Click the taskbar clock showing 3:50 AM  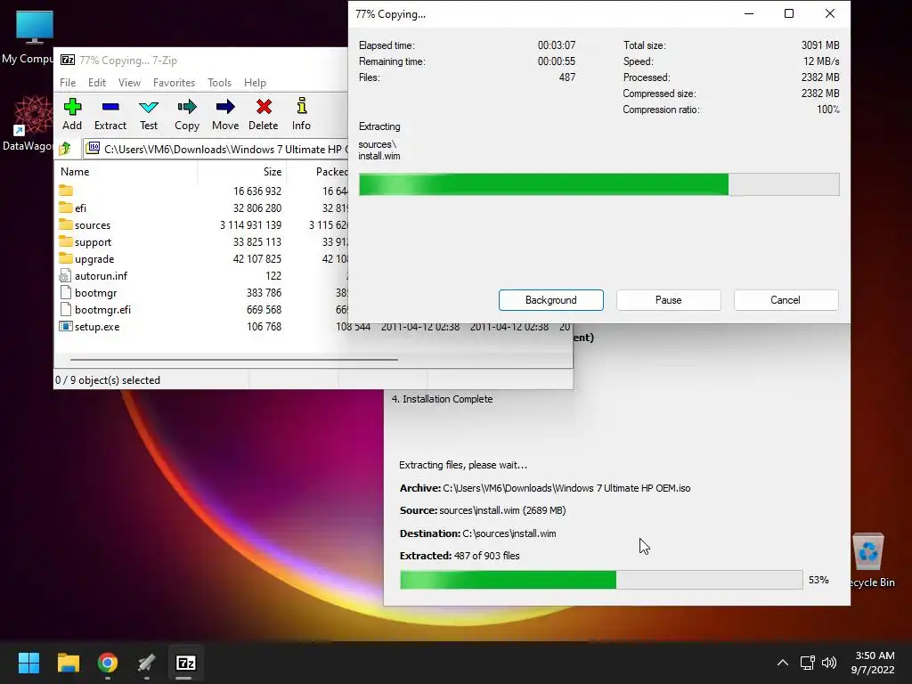[873, 663]
